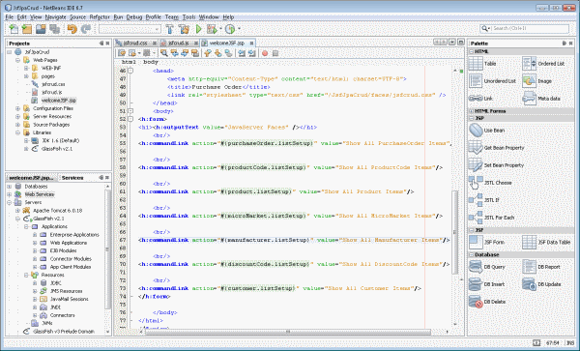Click the red record macro icon in the editor toolbar
This screenshot has width=580, height=351.
(x=265, y=53)
